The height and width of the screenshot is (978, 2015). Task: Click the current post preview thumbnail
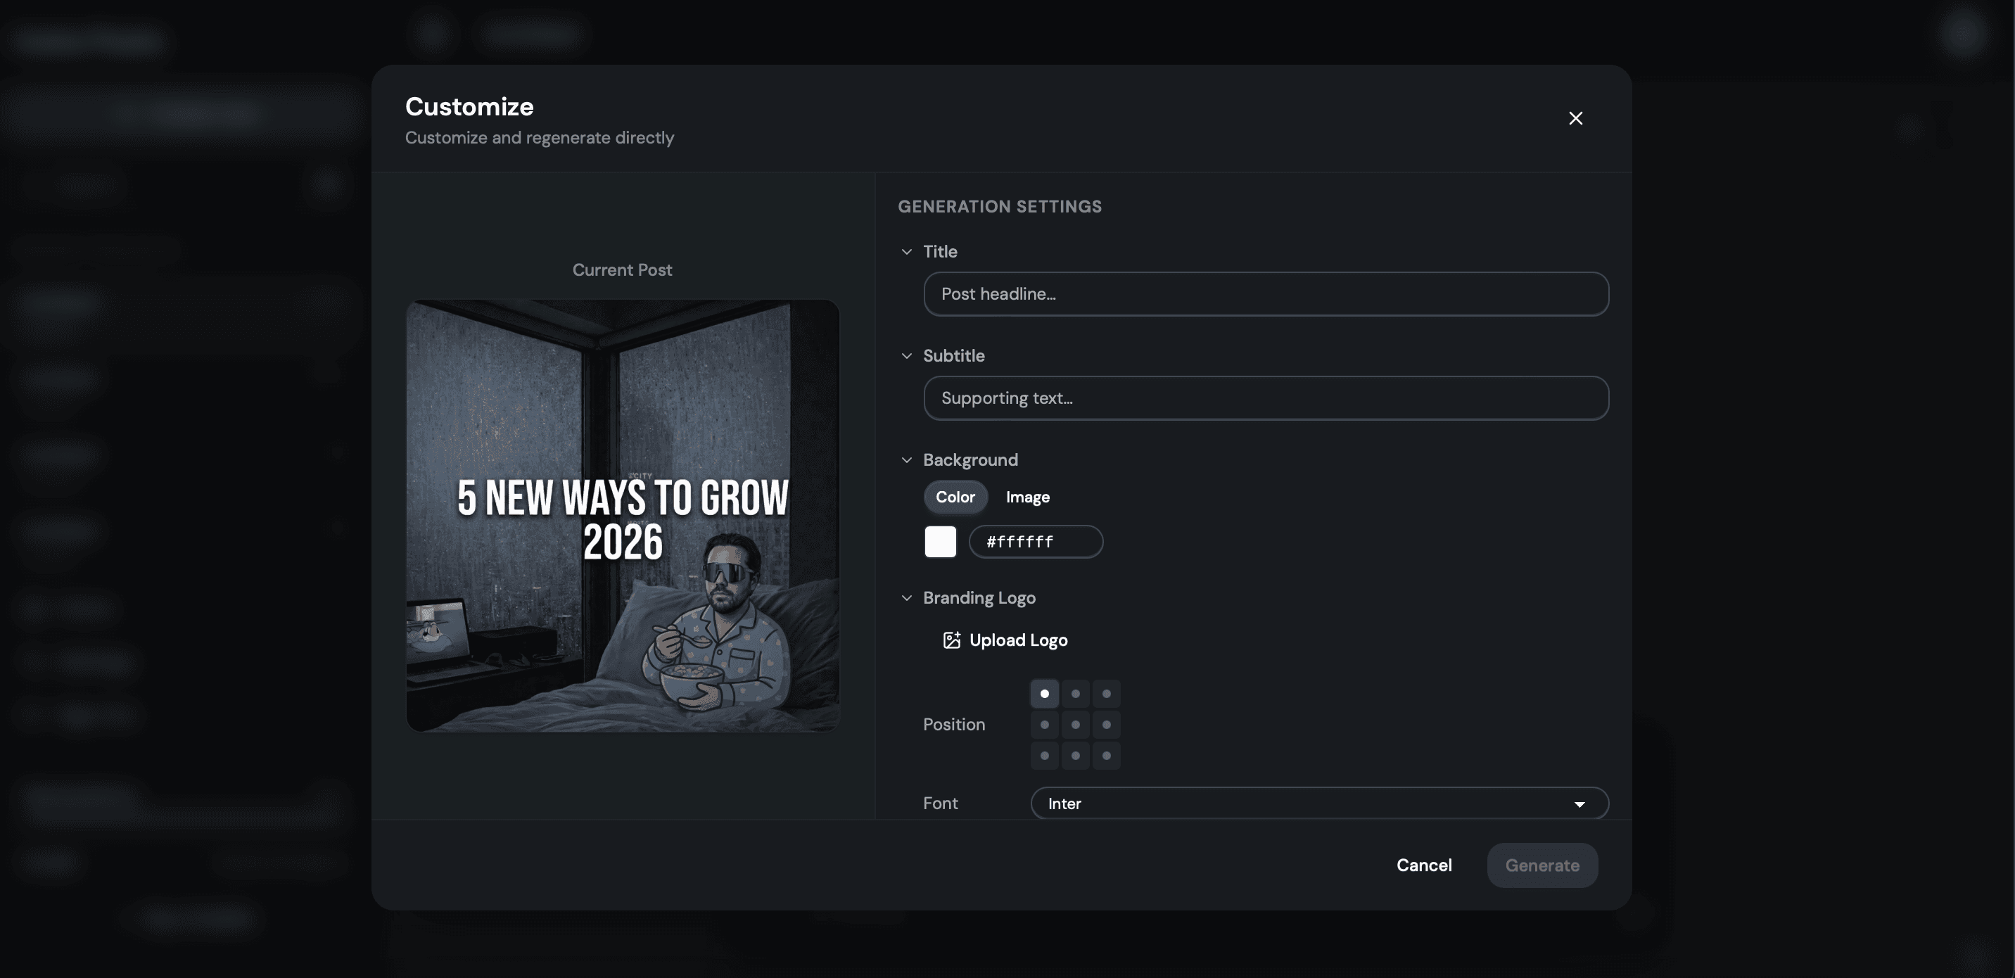pyautogui.click(x=623, y=516)
